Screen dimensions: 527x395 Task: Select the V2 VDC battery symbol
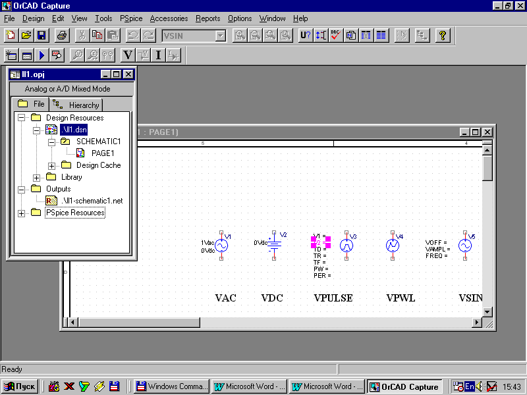[x=274, y=246]
